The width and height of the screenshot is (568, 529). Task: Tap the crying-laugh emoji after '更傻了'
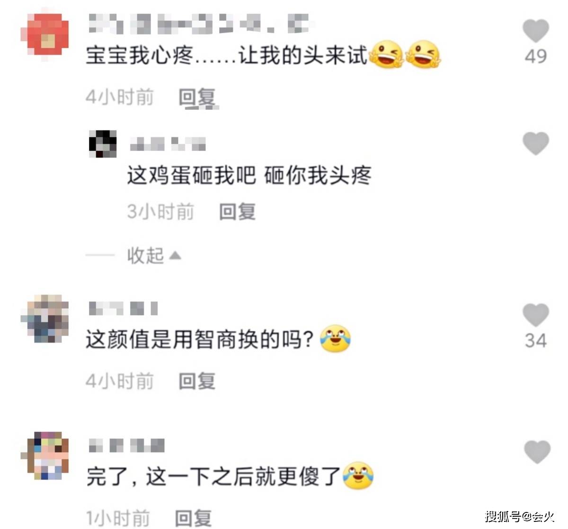click(358, 475)
